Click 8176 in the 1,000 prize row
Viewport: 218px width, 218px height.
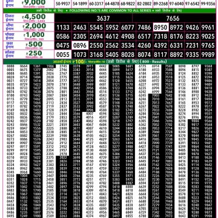tap(176, 36)
